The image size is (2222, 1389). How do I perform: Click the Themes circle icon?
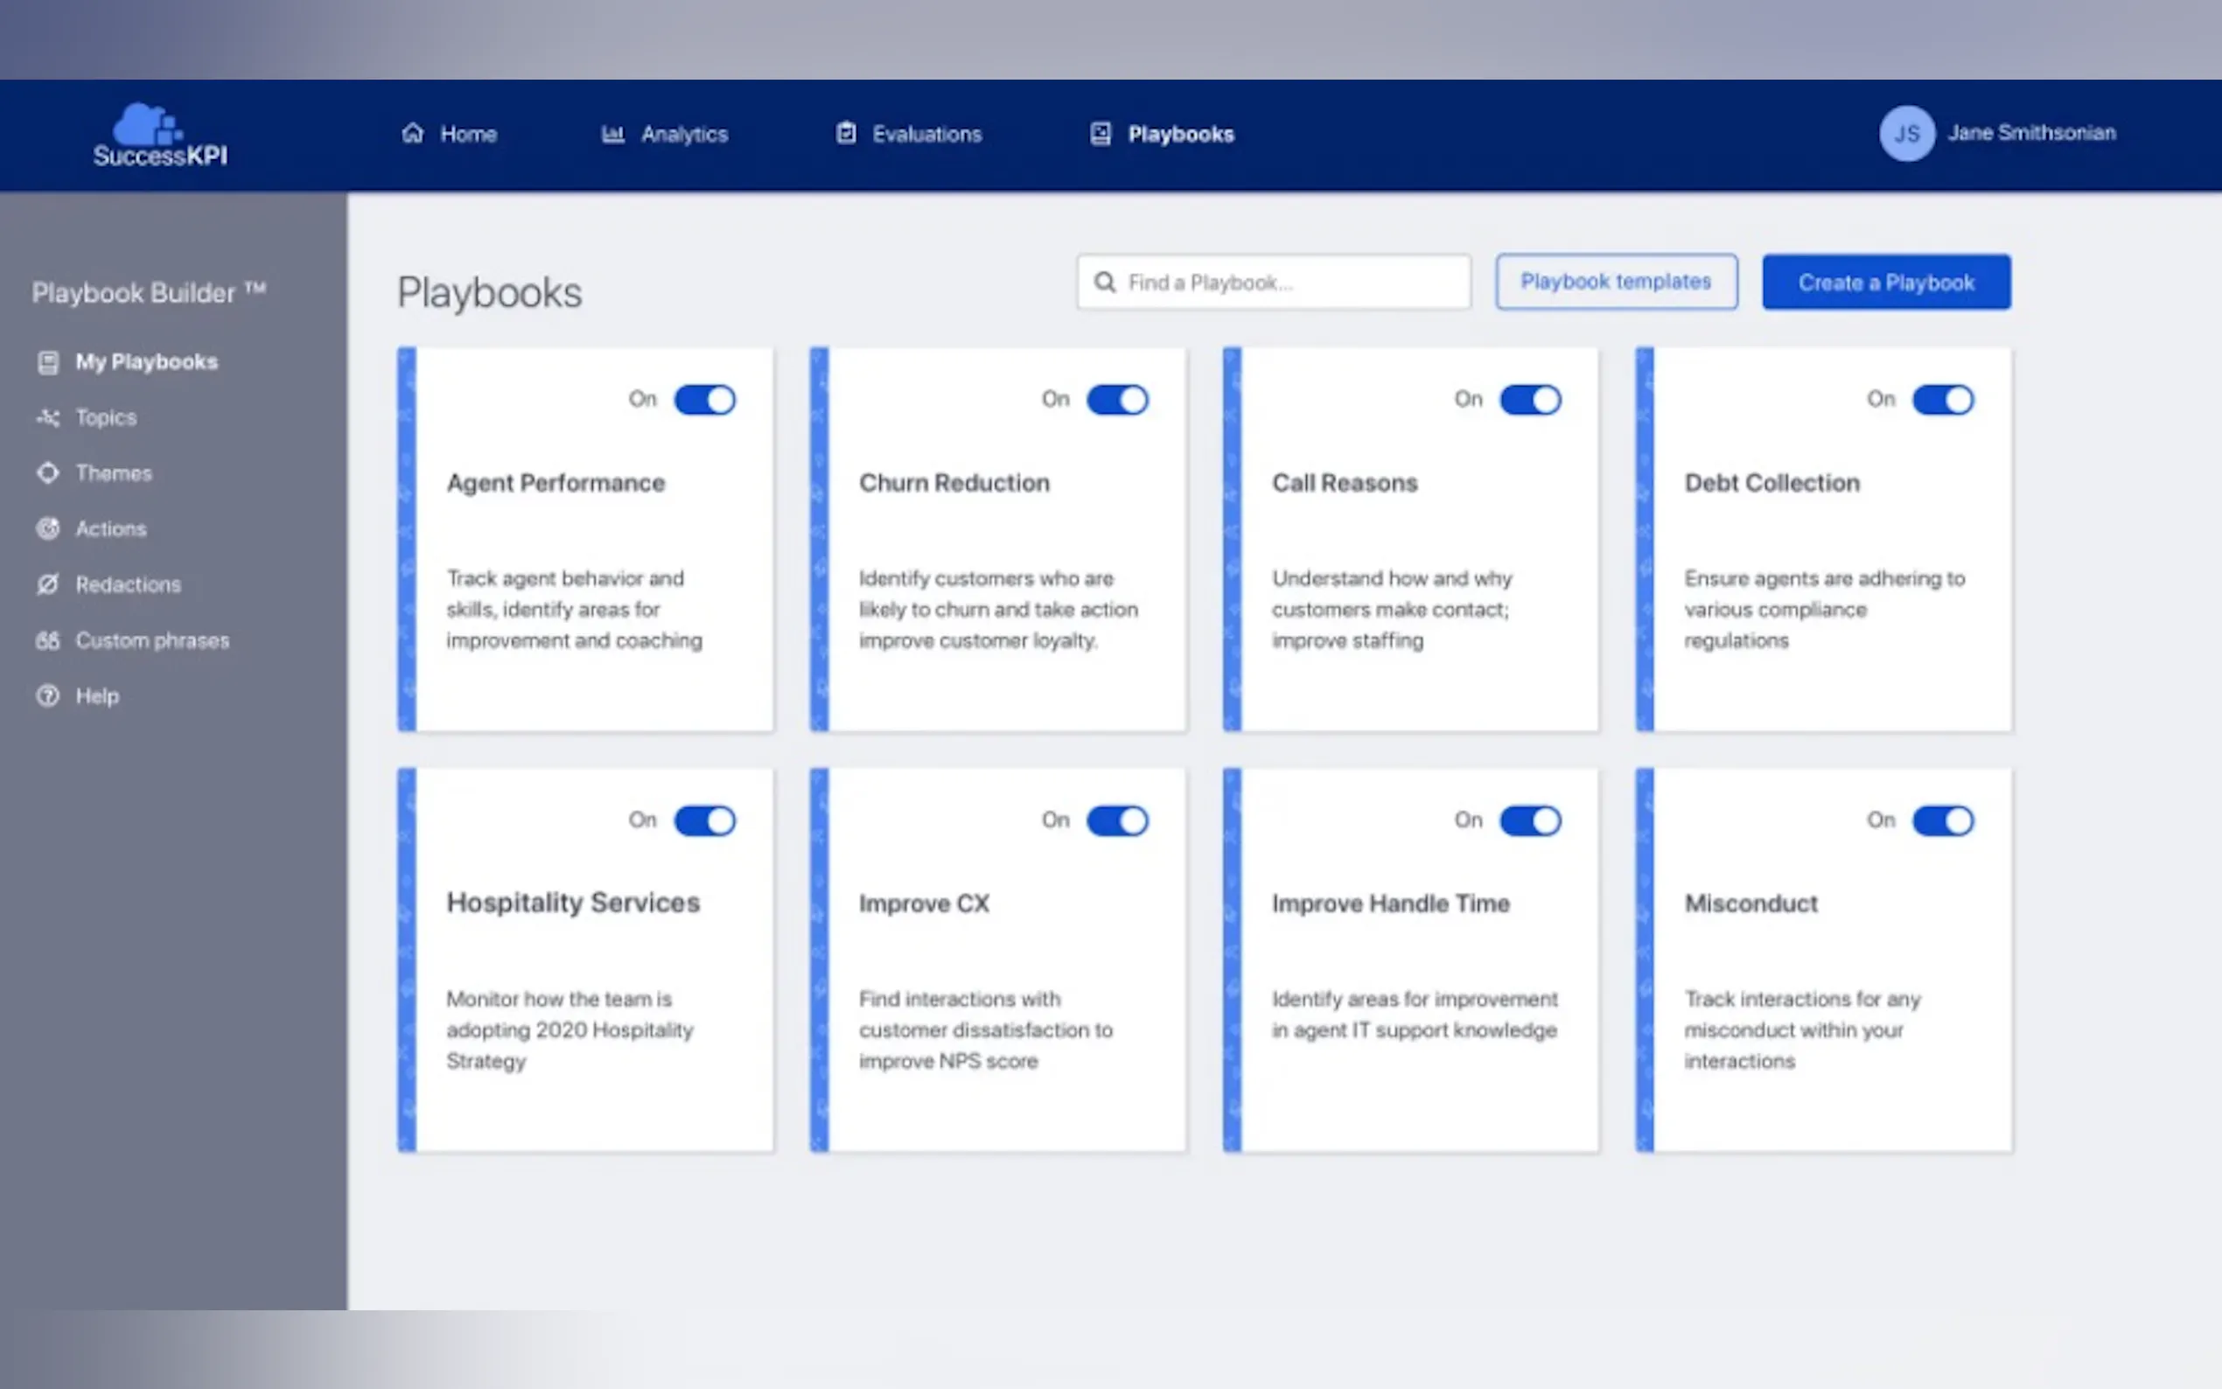(x=48, y=473)
